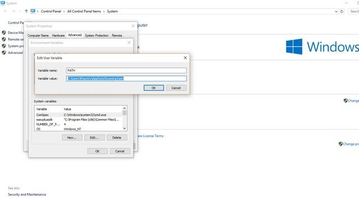Click the System window title icon

point(3,3)
